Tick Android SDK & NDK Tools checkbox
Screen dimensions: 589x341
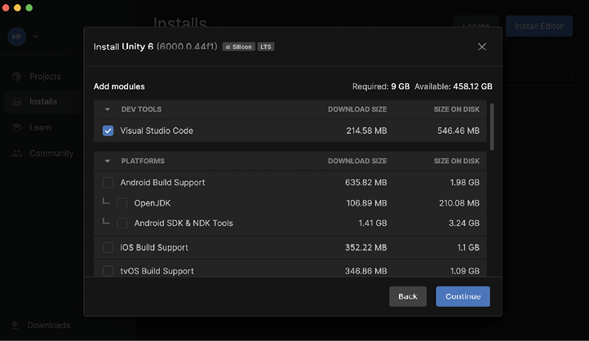tap(122, 223)
